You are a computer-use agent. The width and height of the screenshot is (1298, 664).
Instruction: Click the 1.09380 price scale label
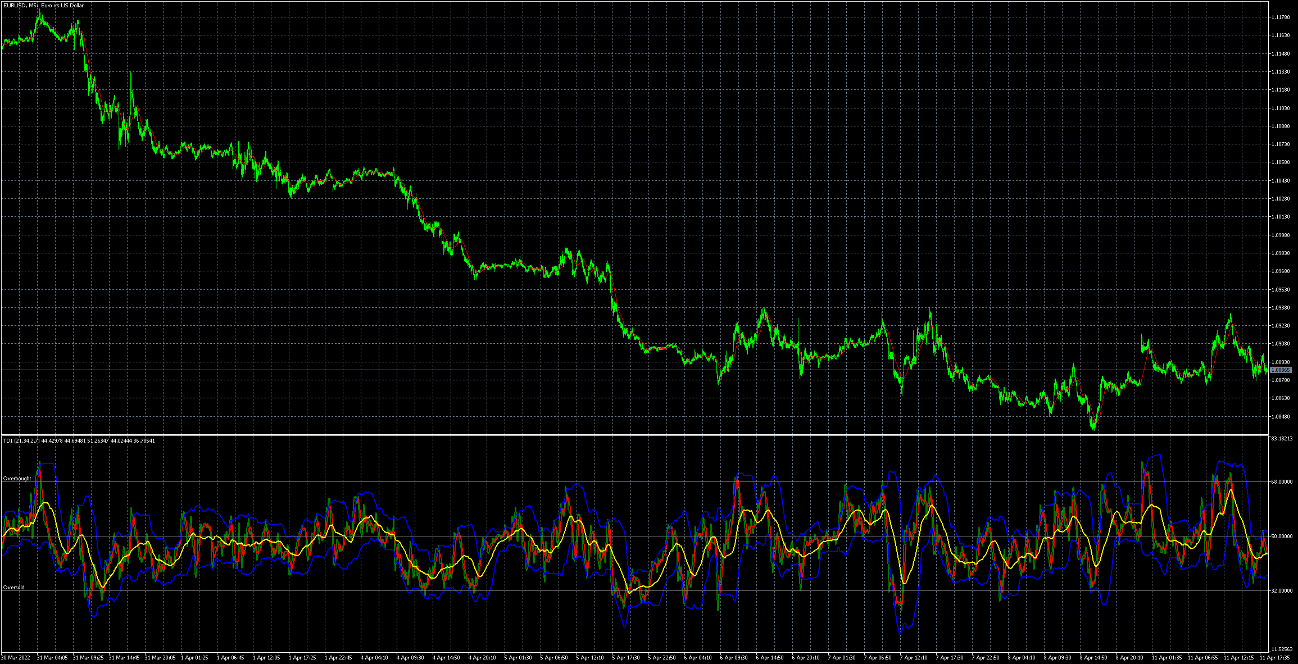tap(1281, 308)
